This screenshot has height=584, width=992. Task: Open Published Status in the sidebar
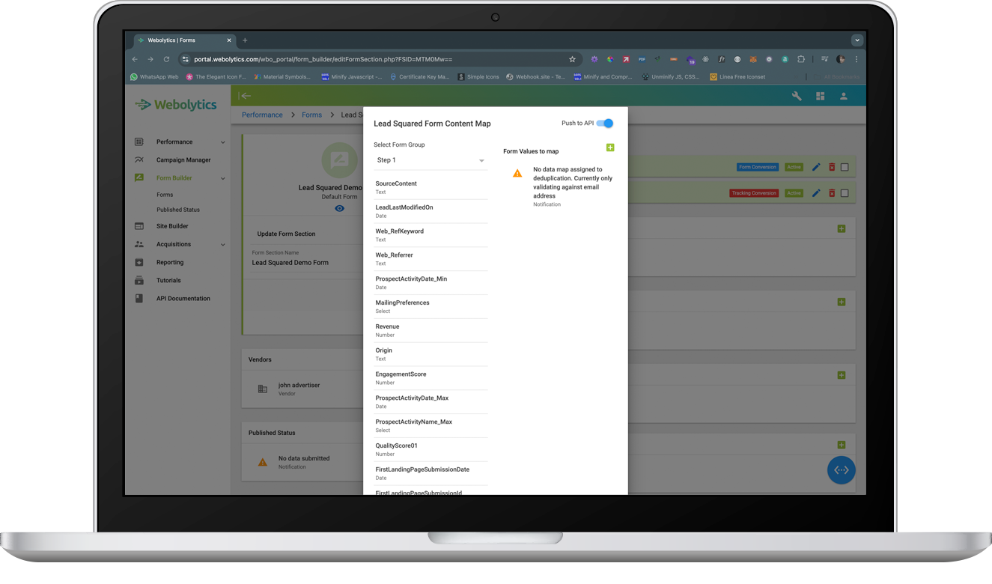click(x=178, y=210)
